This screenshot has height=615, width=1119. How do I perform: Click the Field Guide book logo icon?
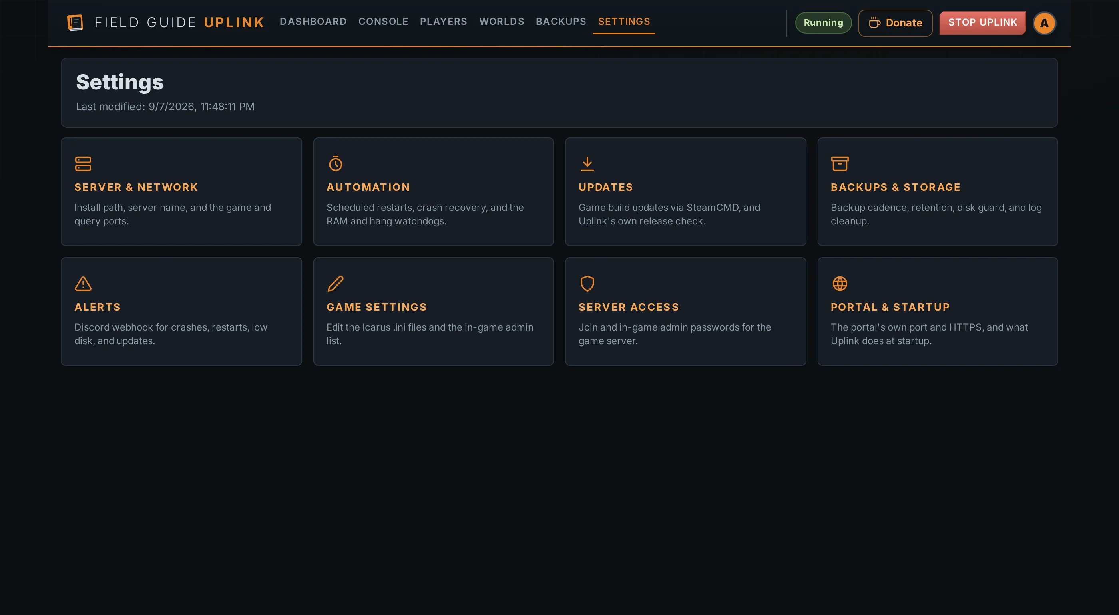coord(75,23)
